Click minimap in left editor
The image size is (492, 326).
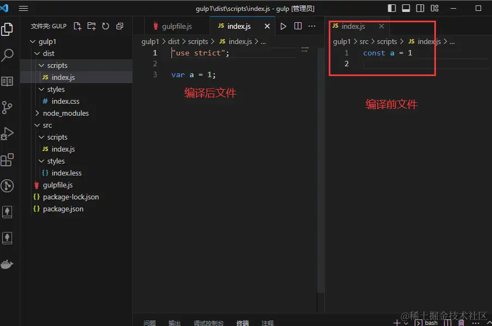coord(305,49)
